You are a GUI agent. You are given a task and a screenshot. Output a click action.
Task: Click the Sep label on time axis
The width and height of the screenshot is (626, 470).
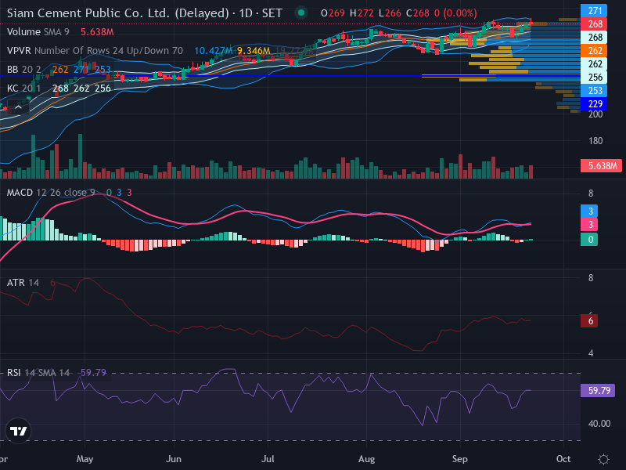[x=459, y=459]
